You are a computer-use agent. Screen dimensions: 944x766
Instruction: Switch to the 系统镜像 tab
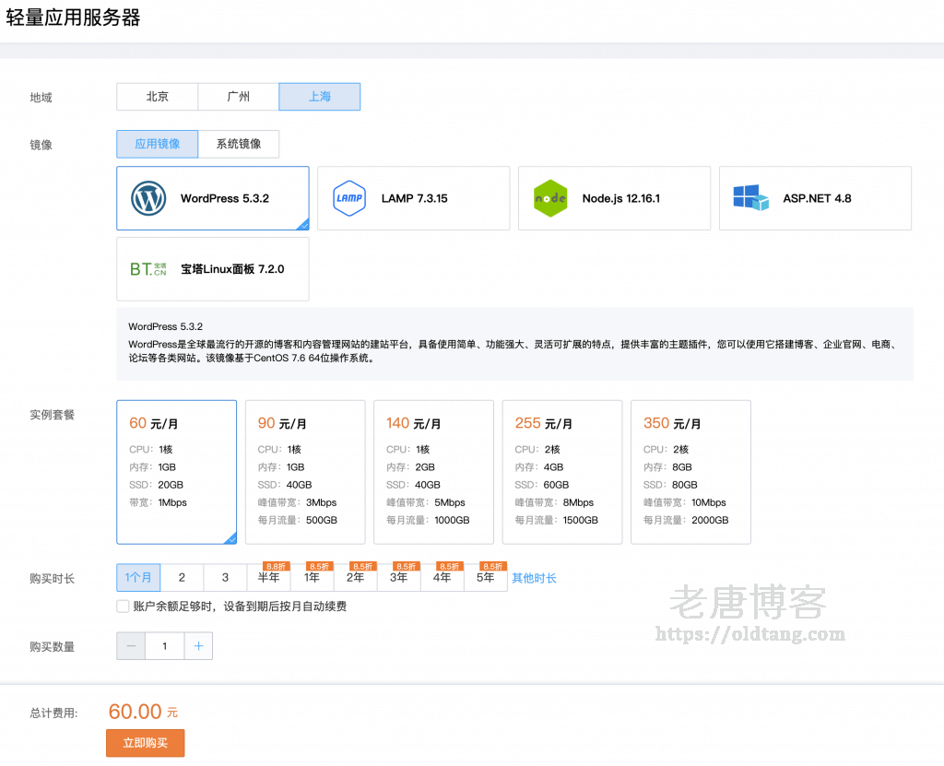point(239,144)
